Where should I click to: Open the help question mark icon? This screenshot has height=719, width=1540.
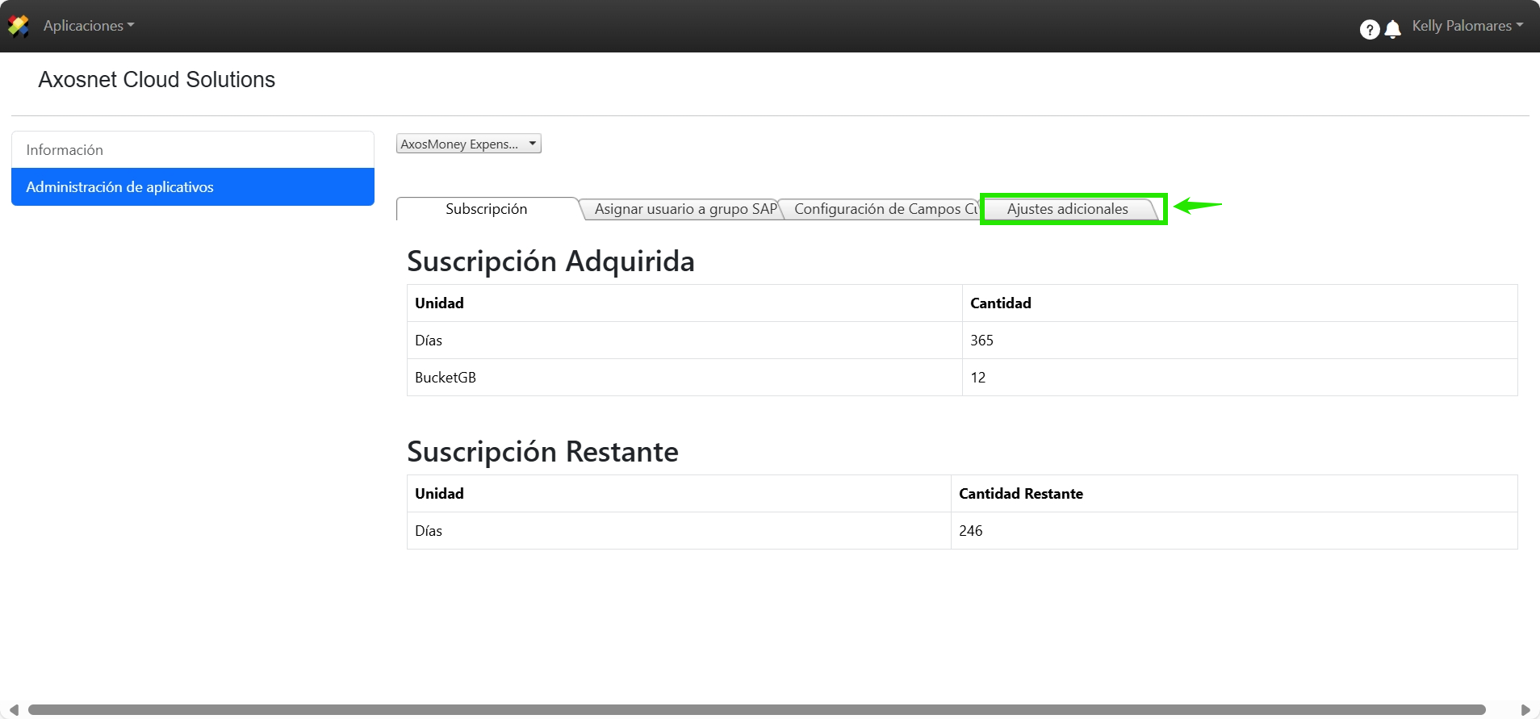coord(1369,30)
